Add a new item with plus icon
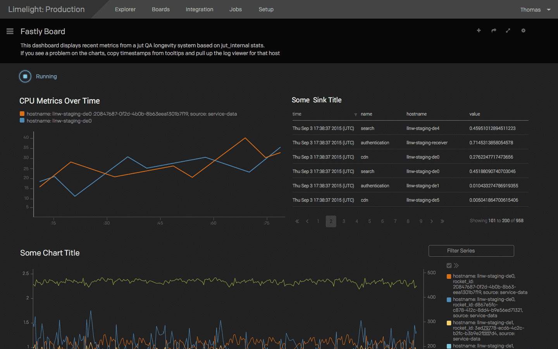 click(x=479, y=30)
